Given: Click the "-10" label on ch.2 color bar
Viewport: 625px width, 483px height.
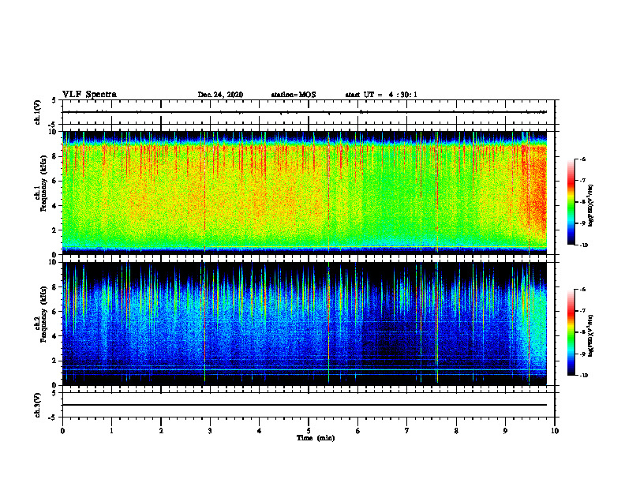Looking at the screenshot, I should point(584,376).
